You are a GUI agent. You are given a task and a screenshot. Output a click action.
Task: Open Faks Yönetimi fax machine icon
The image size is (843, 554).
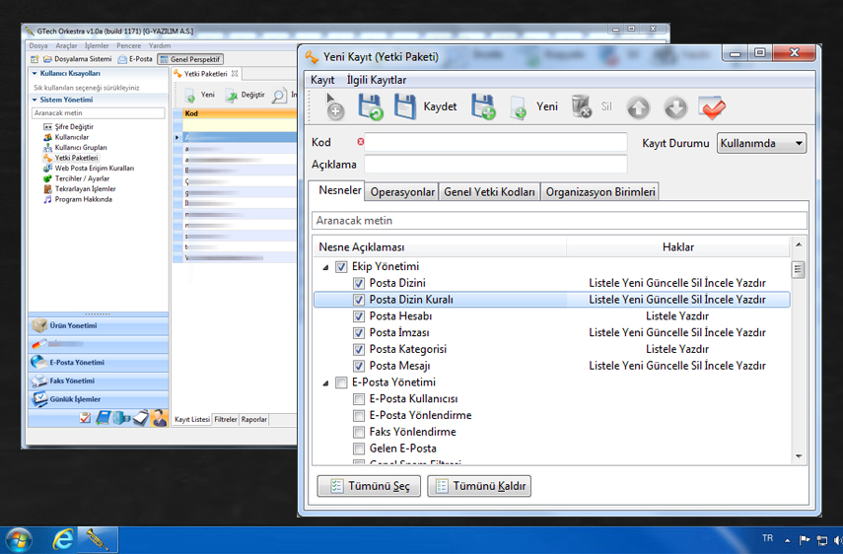pos(38,381)
